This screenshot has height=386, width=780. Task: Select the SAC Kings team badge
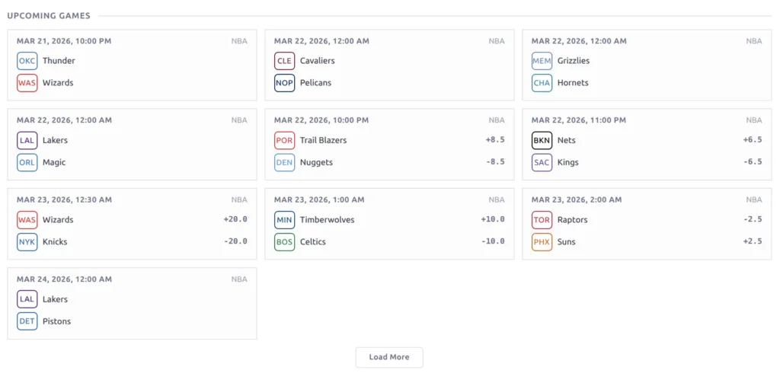pos(542,162)
